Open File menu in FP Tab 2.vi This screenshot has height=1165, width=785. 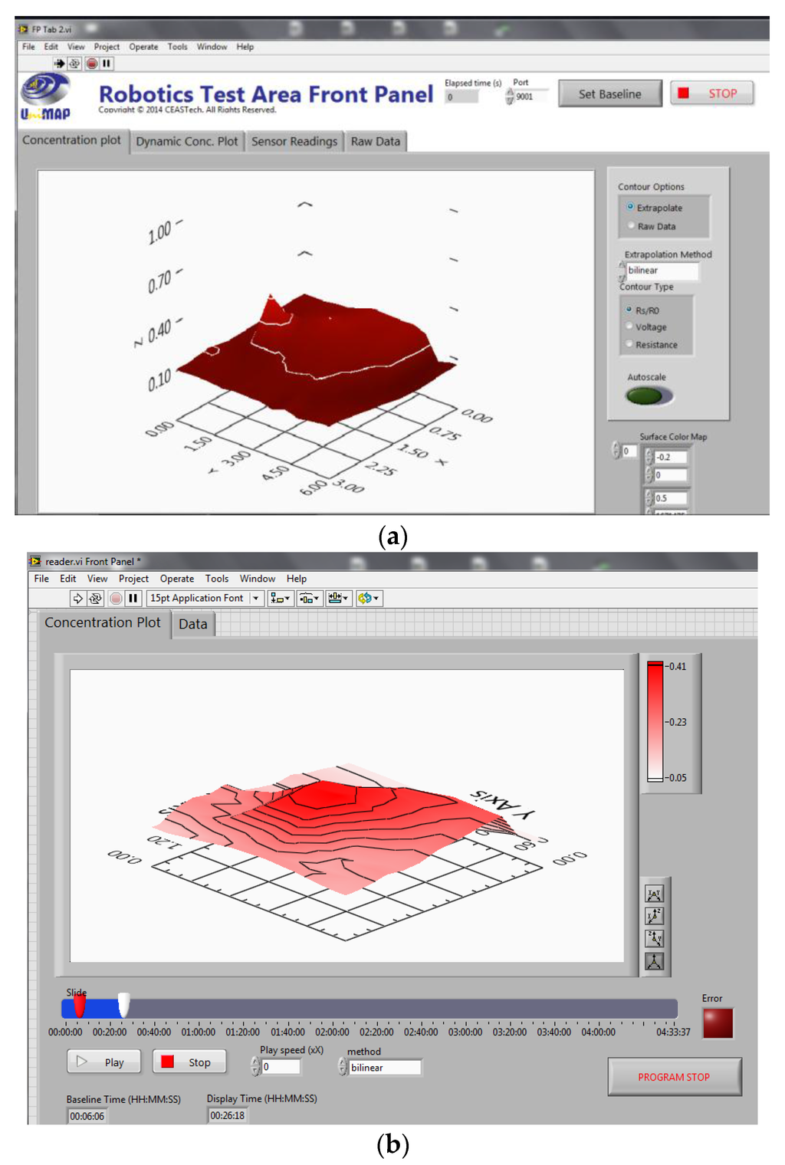28,47
